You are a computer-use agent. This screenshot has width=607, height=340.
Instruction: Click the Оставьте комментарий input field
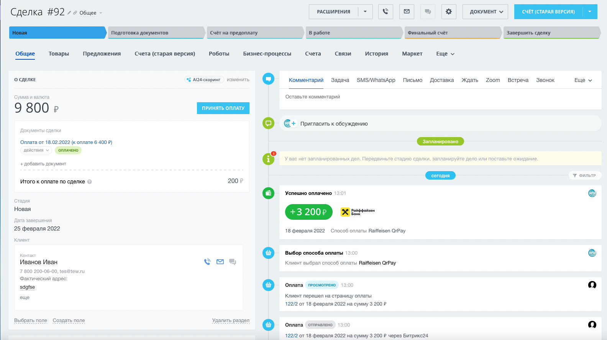point(440,97)
